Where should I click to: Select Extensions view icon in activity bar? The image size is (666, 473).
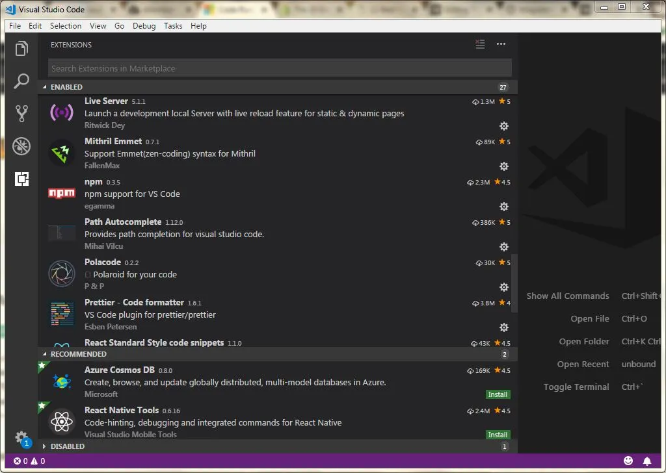tap(21, 179)
